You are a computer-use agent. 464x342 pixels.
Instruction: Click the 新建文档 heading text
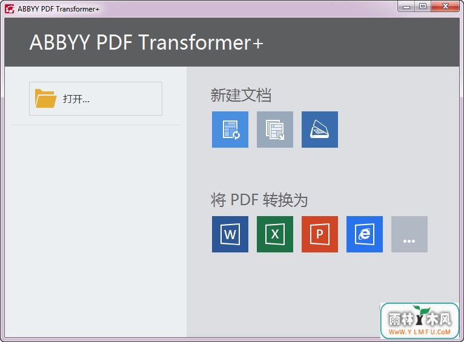pyautogui.click(x=241, y=95)
